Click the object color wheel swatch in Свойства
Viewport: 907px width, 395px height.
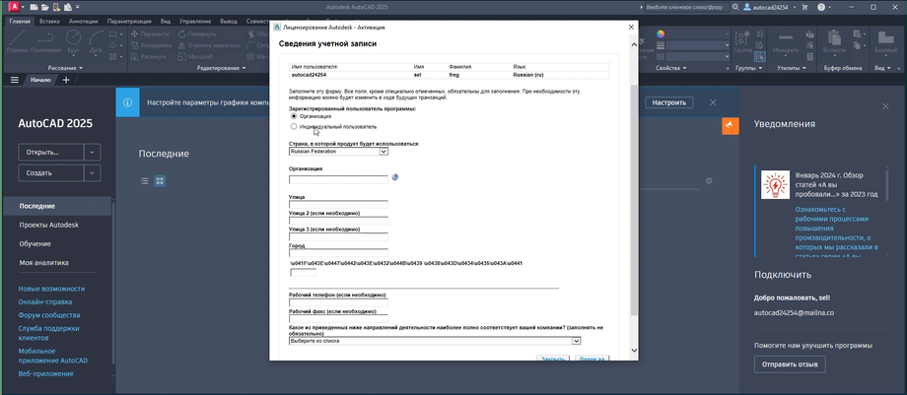pos(661,33)
